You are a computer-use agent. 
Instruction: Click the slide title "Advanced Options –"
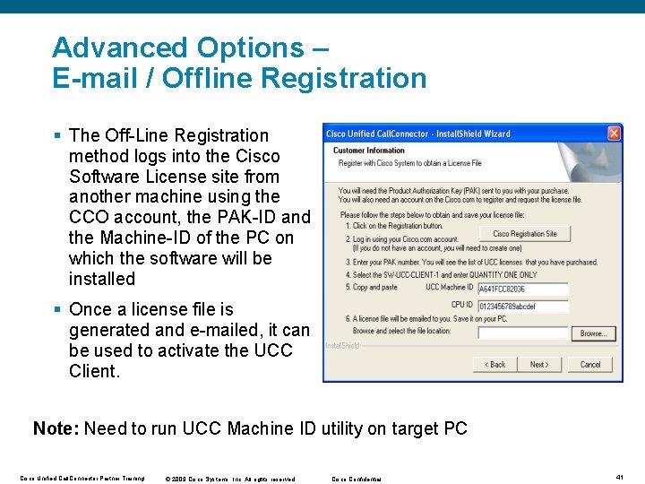coord(190,48)
